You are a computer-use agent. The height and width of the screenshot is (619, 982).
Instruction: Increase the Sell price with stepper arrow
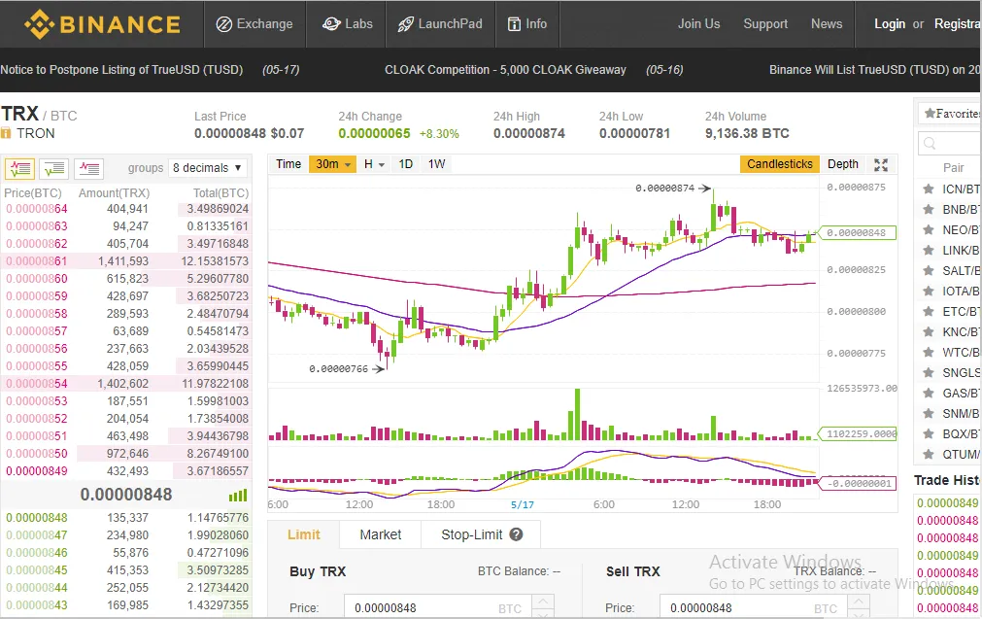coord(858,602)
